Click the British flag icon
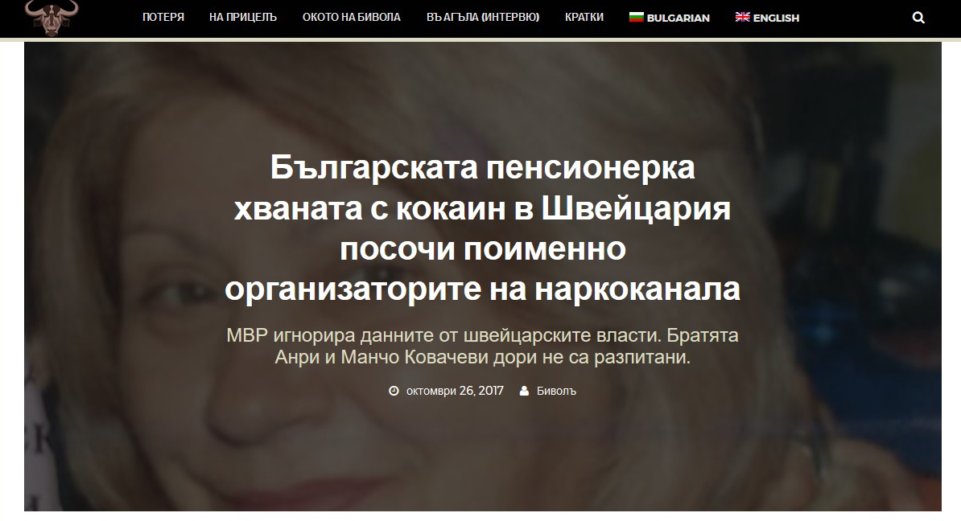The height and width of the screenshot is (521, 961). point(742,17)
